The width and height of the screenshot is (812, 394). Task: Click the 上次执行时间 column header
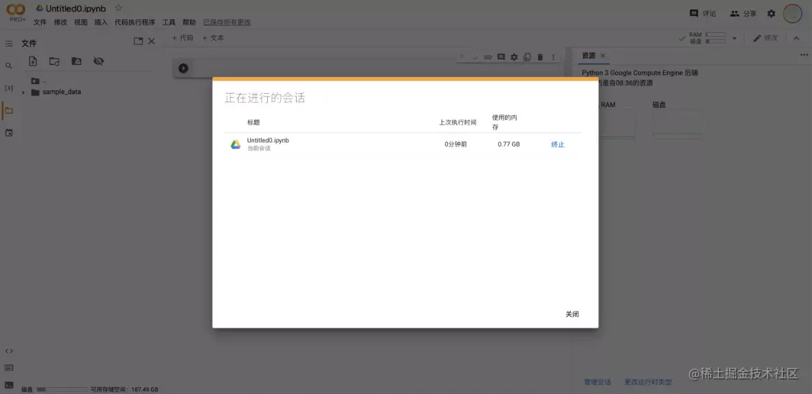click(x=458, y=122)
